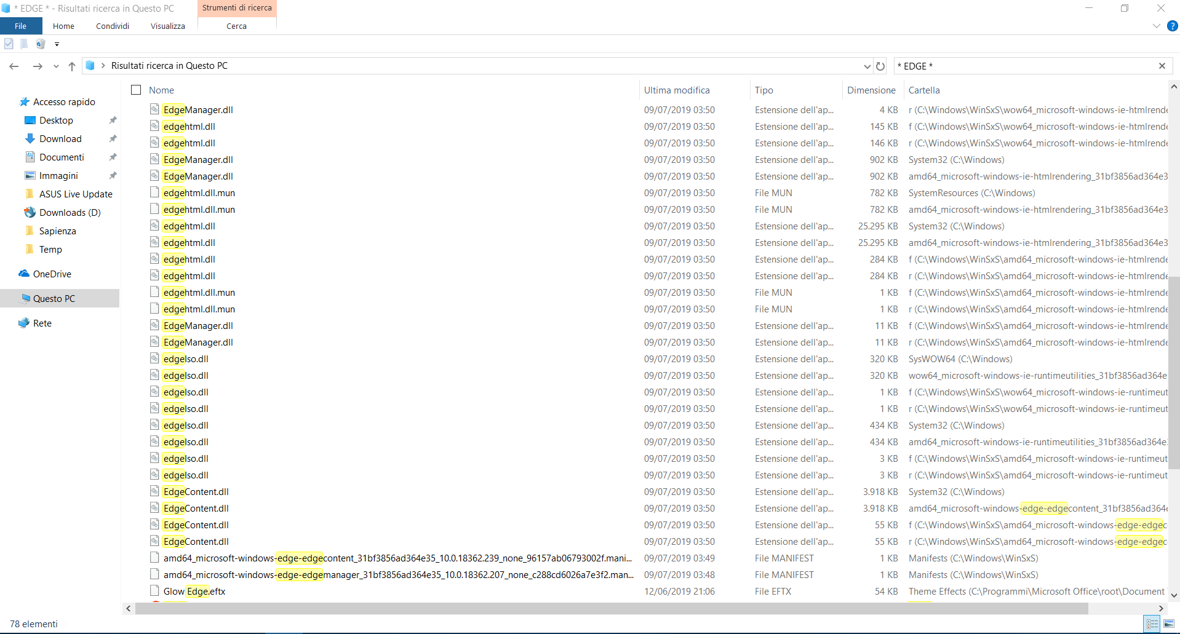Open the recent locations dropdown
This screenshot has height=634, width=1180.
pos(56,66)
